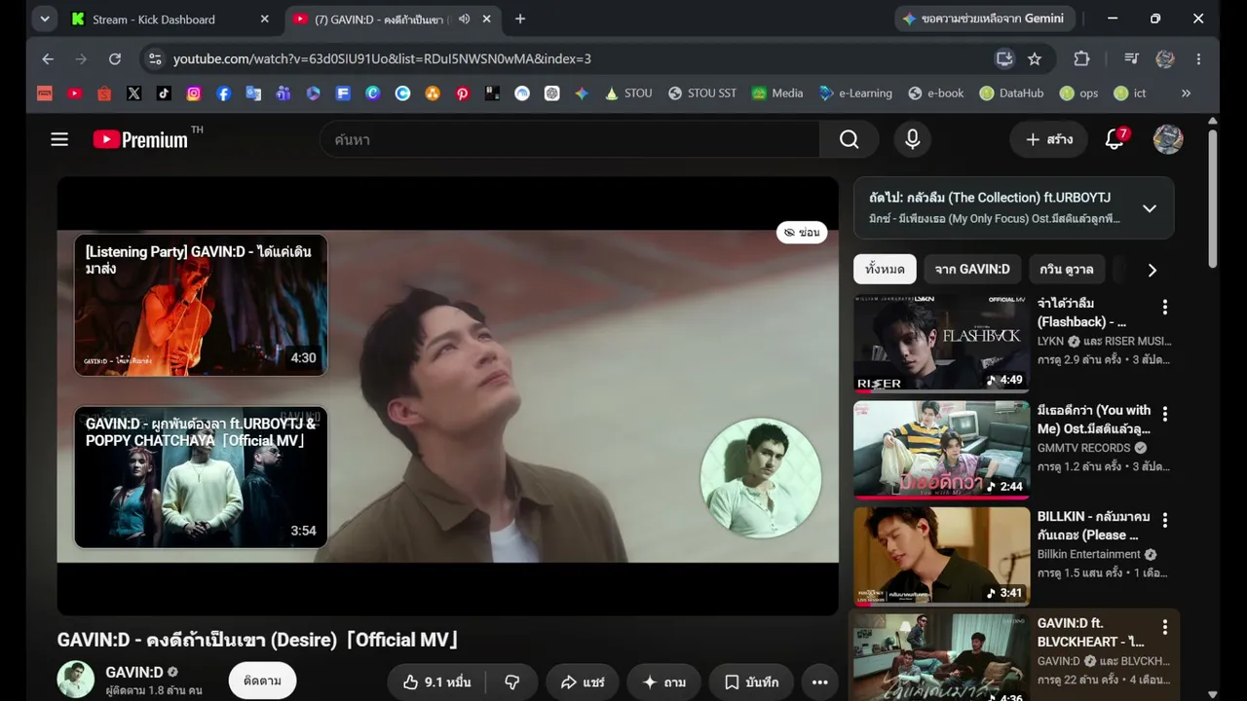Open the Chrome three-dot menu

[1198, 58]
